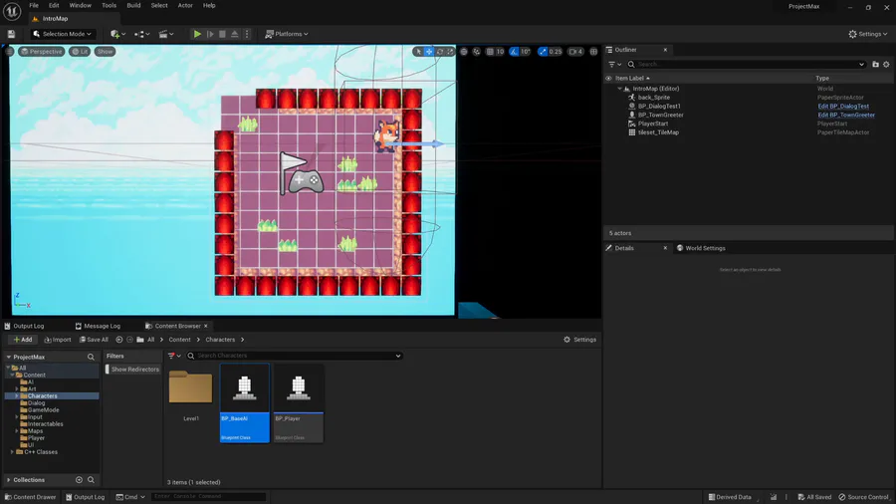Click the Edit BP_DialogTest link

tap(843, 107)
